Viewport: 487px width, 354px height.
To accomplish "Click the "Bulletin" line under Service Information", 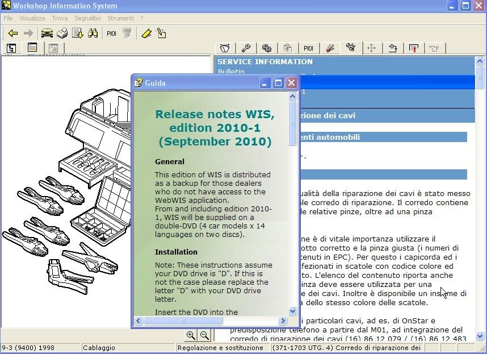I will tap(231, 72).
